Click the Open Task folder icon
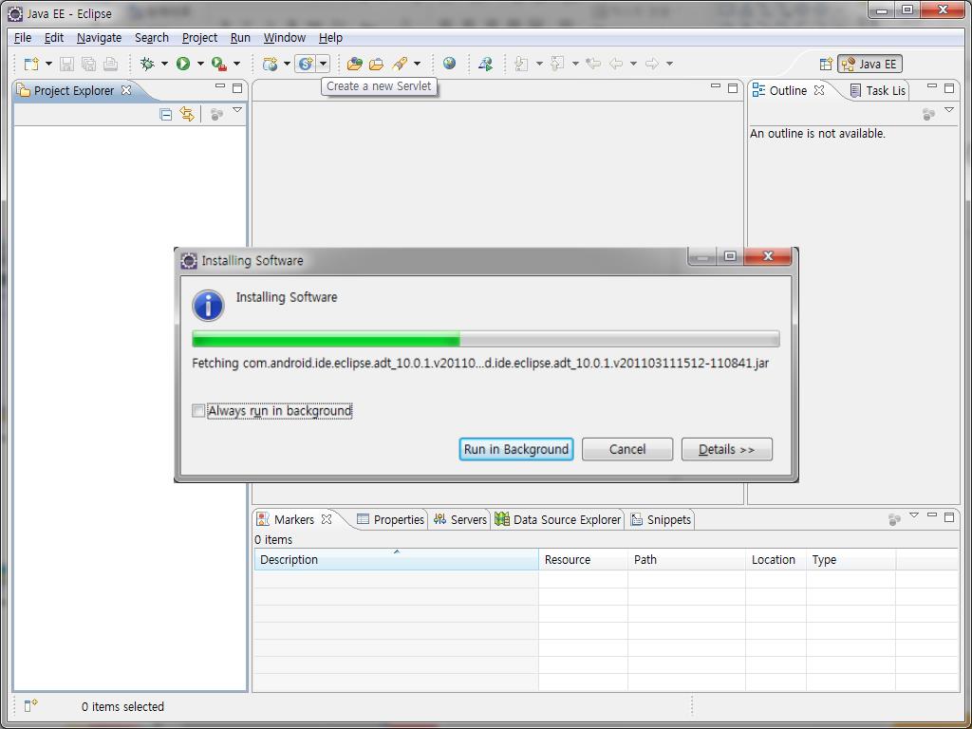Viewport: 972px width, 729px height. (x=376, y=64)
